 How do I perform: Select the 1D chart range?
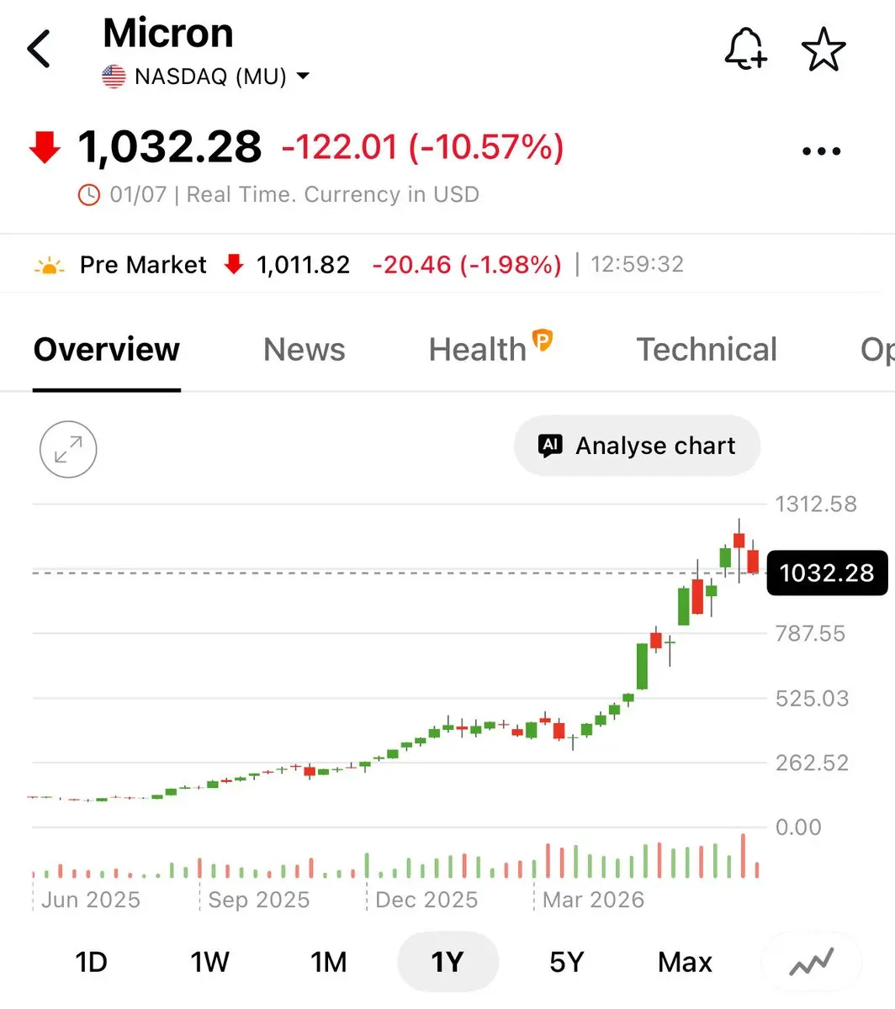click(x=91, y=961)
